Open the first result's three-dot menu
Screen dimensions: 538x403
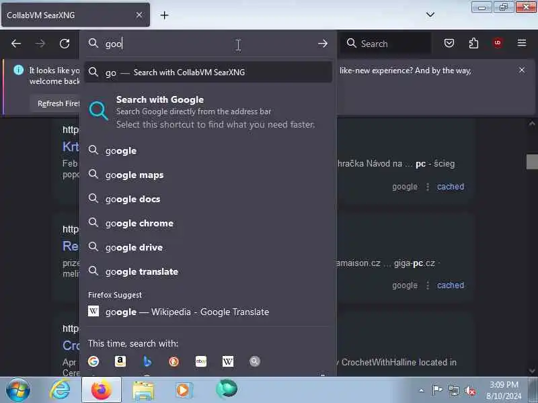coord(428,187)
